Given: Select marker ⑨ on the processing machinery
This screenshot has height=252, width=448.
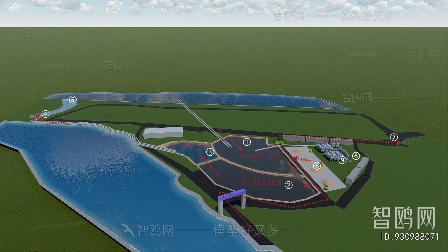Looking at the screenshot, I should tap(342, 160).
